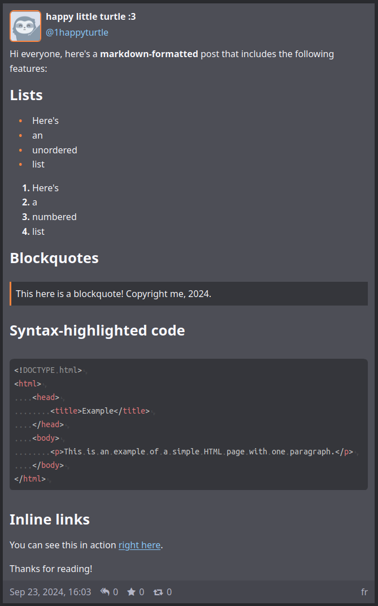Click the "Inline links" heading
The image size is (378, 606).
(x=50, y=519)
